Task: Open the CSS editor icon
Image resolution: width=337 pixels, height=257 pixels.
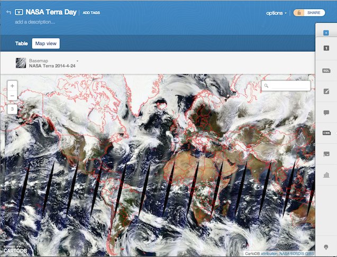Action: 326,133
